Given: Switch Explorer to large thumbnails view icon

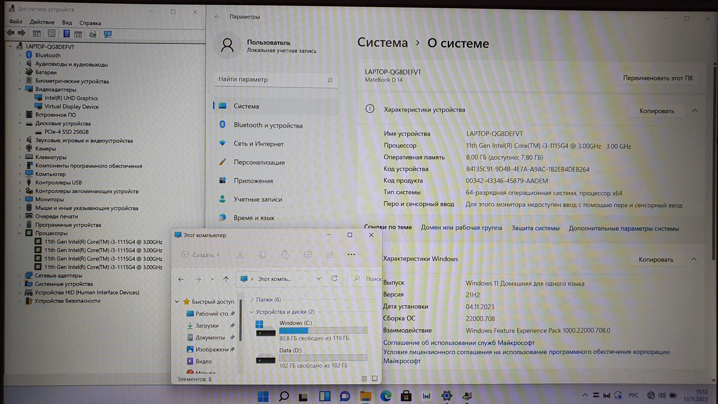Looking at the screenshot, I should tap(374, 378).
